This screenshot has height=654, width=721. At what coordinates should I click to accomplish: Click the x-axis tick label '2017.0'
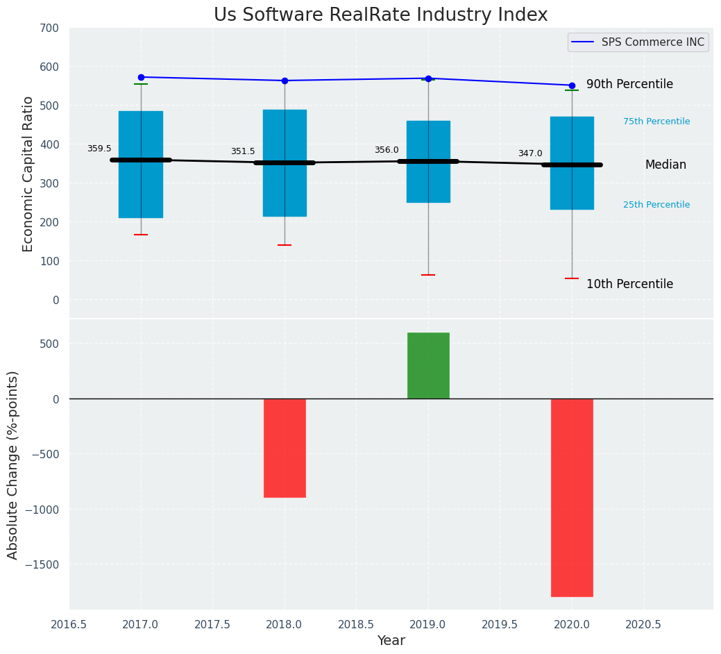point(141,625)
